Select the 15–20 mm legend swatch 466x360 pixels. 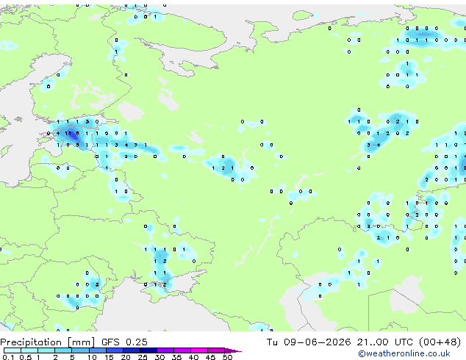point(115,350)
